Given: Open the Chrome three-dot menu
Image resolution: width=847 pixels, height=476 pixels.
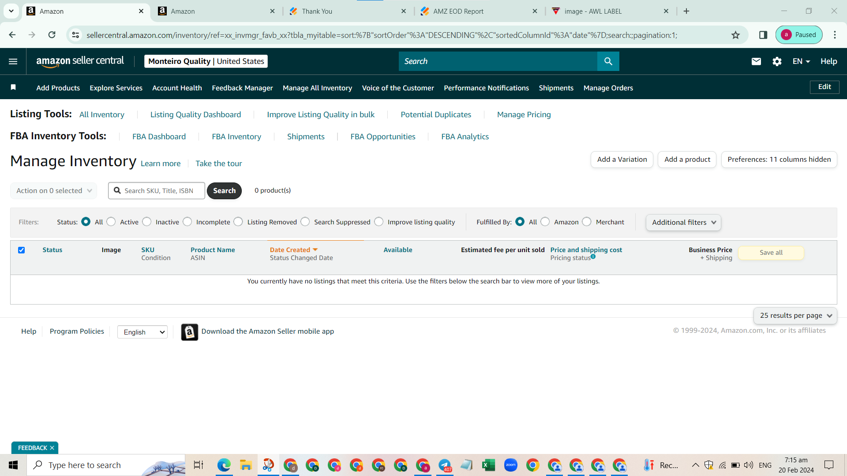Looking at the screenshot, I should (835, 35).
